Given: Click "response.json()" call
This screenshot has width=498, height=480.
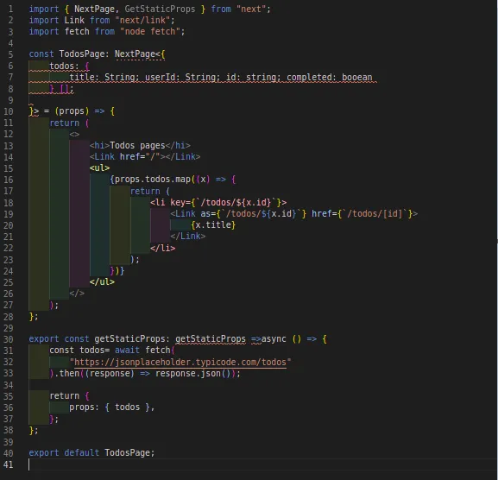Looking at the screenshot, I should pyautogui.click(x=192, y=373).
